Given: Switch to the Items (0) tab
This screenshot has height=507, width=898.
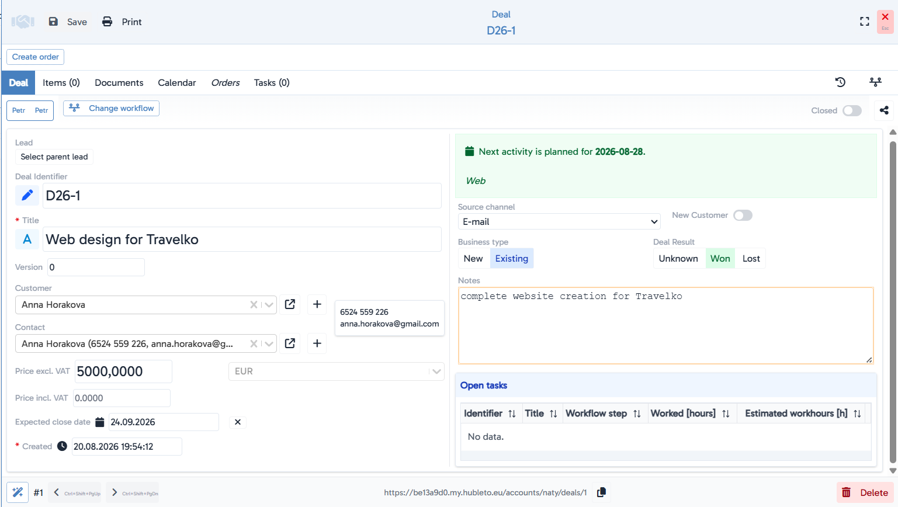Looking at the screenshot, I should point(61,82).
